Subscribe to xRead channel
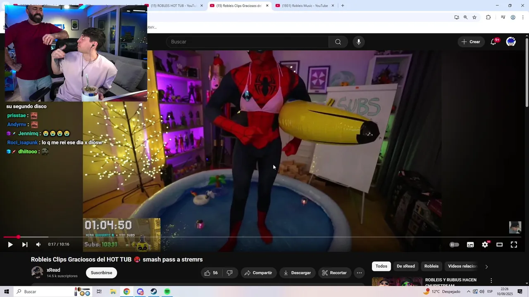 pyautogui.click(x=101, y=273)
